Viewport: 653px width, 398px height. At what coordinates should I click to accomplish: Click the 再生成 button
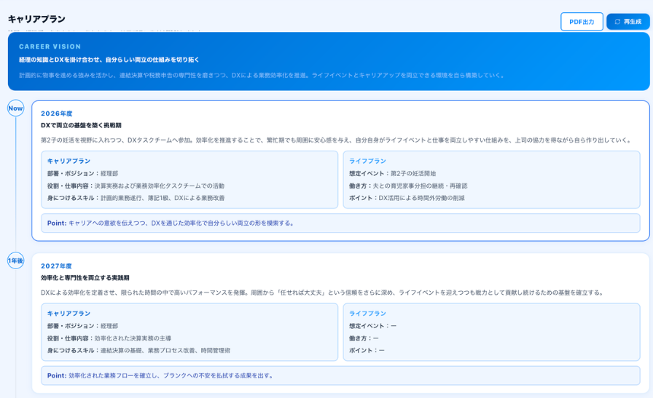pos(627,22)
